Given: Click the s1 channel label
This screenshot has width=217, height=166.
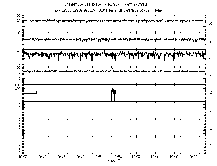Looking at the screenshot, I should tap(211, 23).
